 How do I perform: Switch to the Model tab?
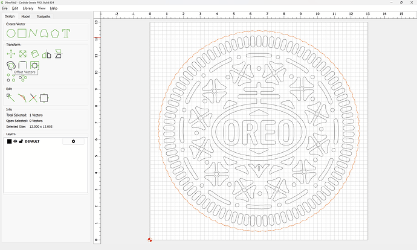tap(25, 16)
